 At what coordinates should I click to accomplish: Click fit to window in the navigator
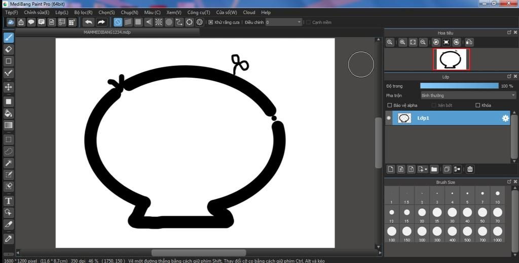pyautogui.click(x=413, y=42)
